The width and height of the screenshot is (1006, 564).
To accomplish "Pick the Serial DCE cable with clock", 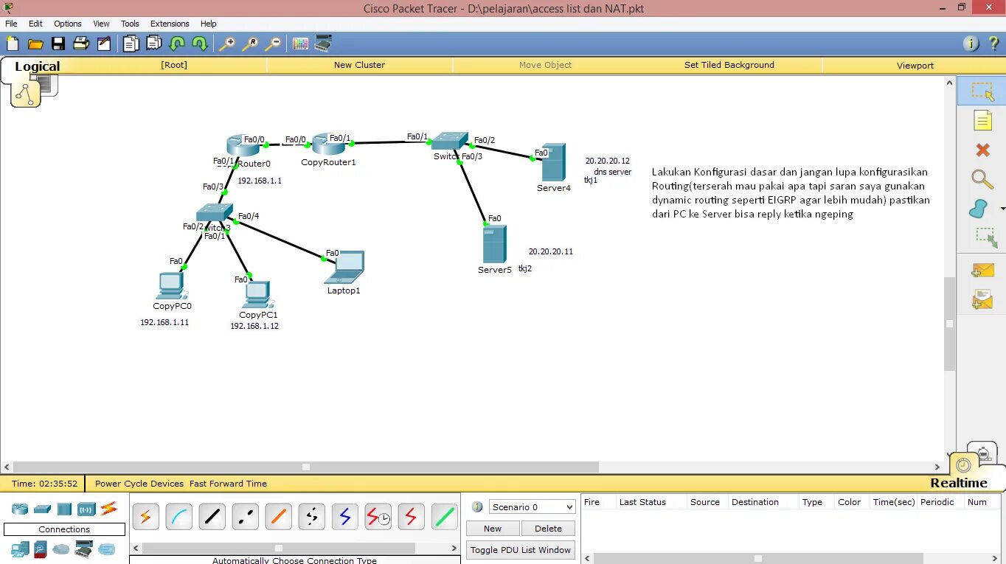I will 378,517.
